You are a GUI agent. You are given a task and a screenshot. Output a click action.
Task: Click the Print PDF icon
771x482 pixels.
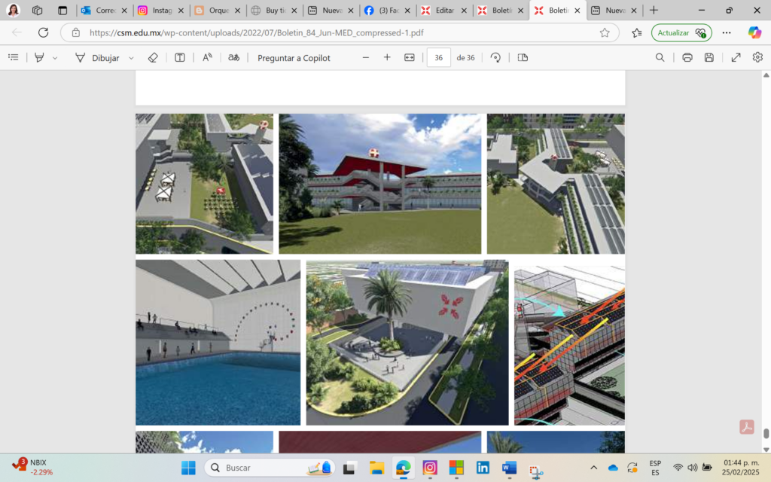[687, 57]
